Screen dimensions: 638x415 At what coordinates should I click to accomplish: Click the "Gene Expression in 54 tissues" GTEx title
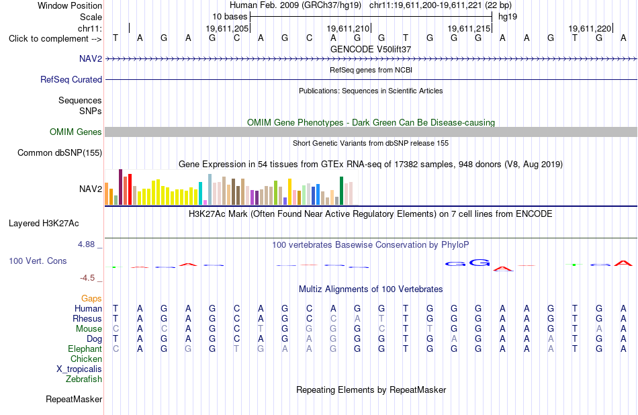point(371,164)
